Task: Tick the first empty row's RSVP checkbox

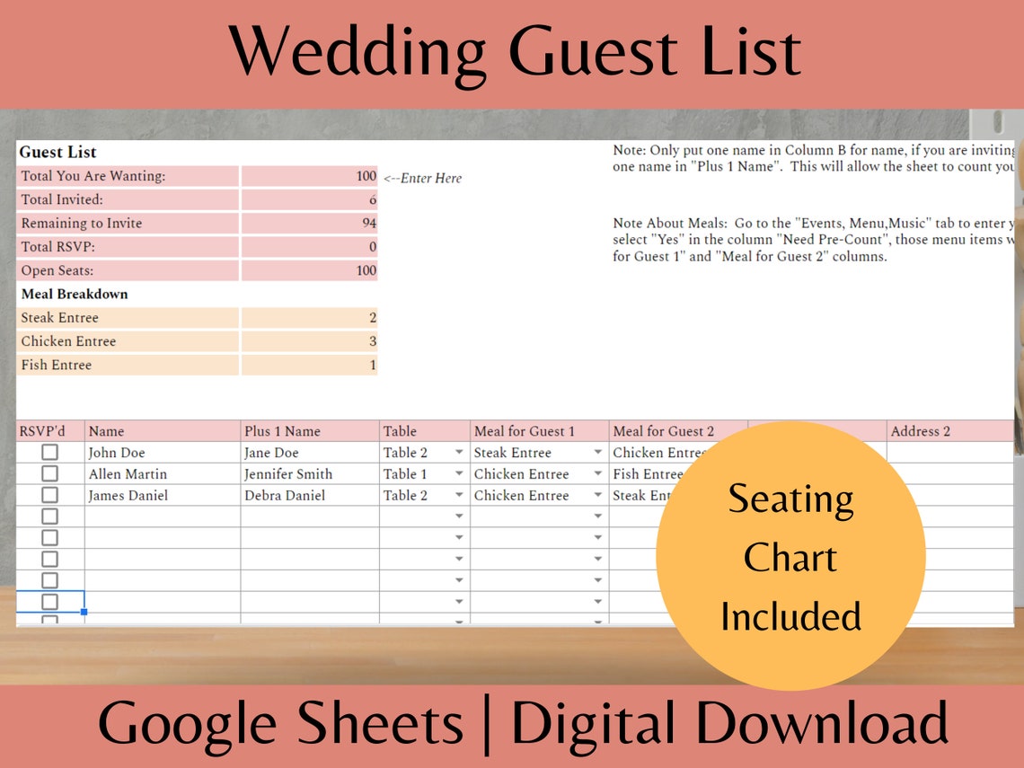Action: coord(51,516)
